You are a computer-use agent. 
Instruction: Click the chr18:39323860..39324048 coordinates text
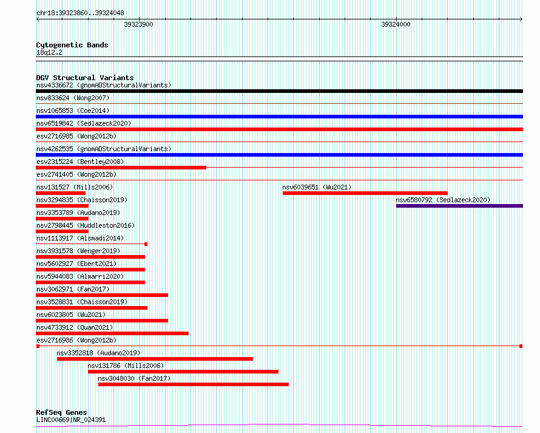80,13
